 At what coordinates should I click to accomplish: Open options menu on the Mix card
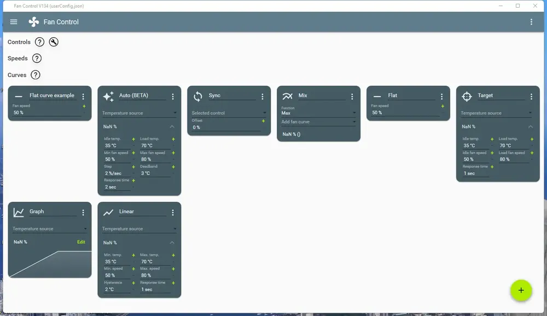(352, 96)
